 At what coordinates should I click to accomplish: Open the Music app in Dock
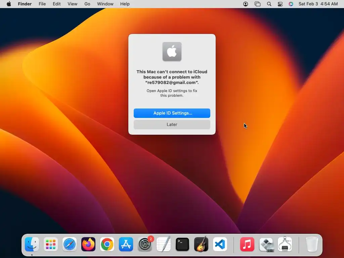[x=247, y=244]
